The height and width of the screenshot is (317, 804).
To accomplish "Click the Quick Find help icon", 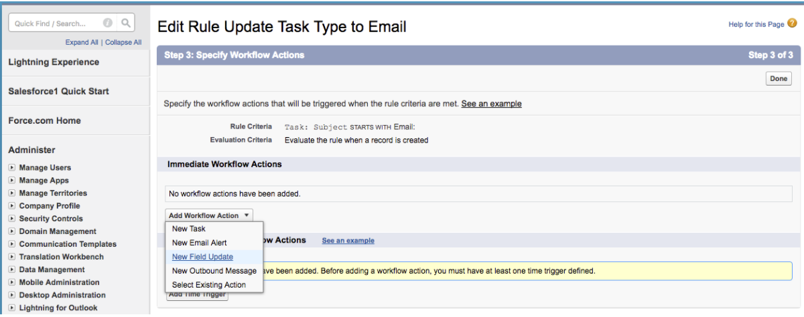I will click(107, 23).
